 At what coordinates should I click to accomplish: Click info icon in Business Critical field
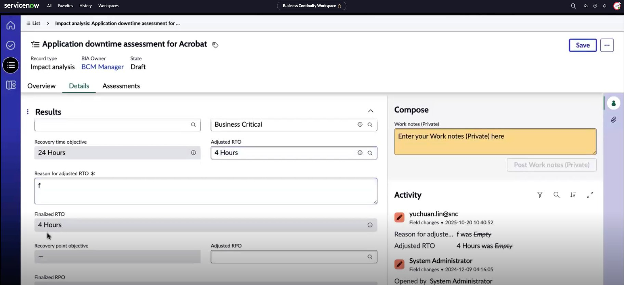point(360,125)
